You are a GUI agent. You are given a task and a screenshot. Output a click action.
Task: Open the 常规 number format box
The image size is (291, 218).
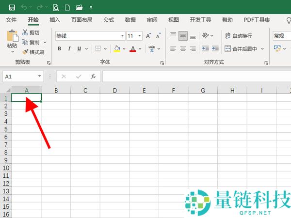click(x=282, y=36)
